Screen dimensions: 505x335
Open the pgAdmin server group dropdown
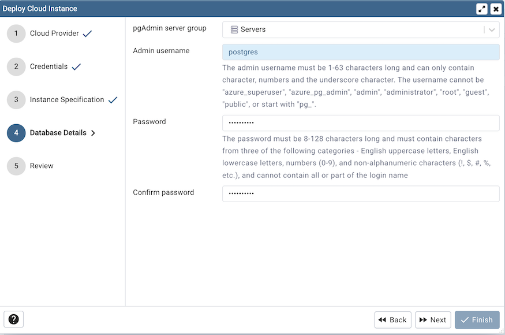coord(491,29)
